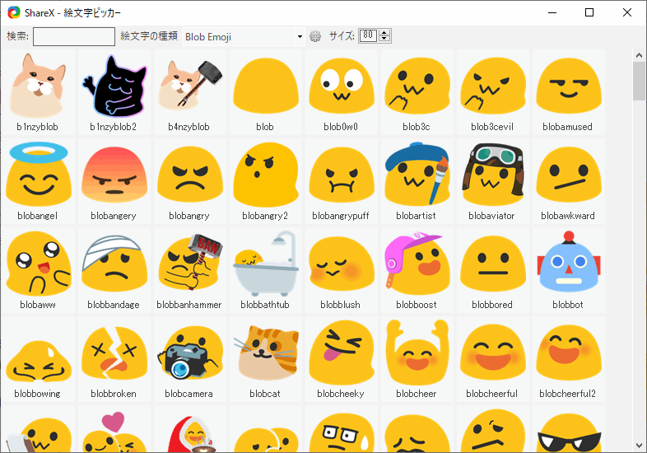Select the blobangery red emoji
This screenshot has width=647, height=453.
click(114, 181)
